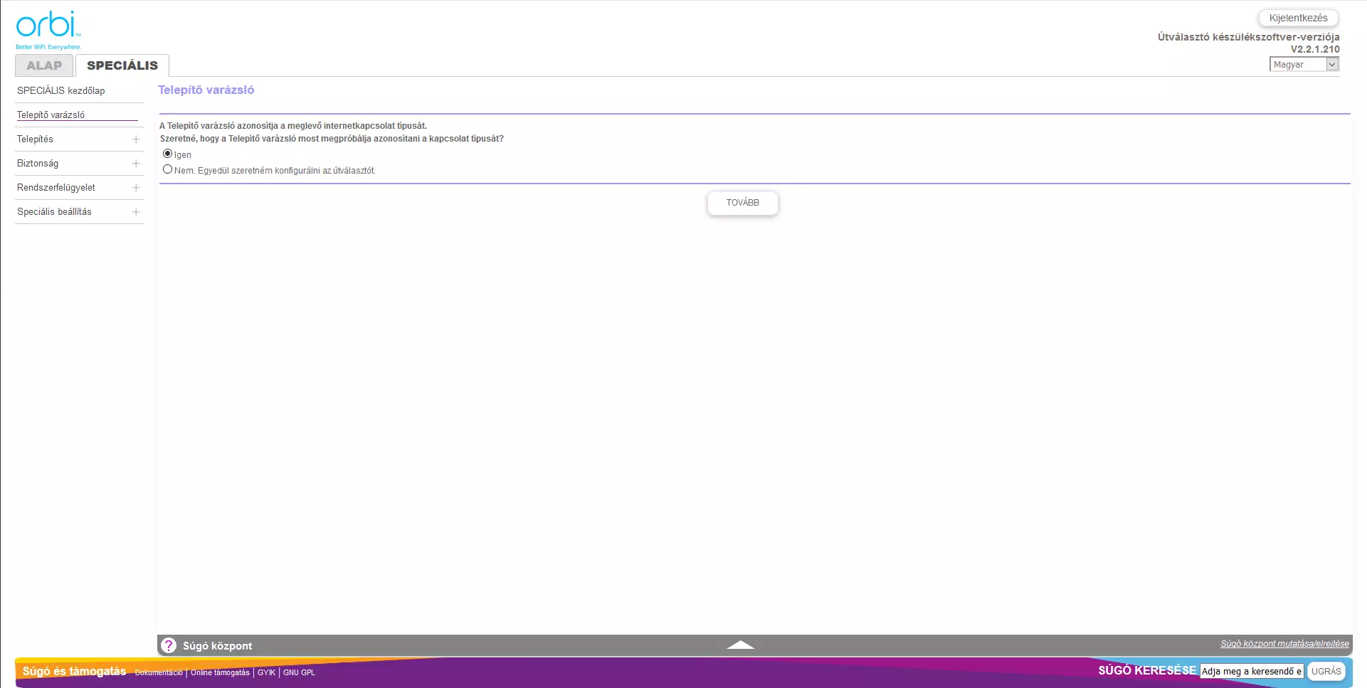Open SPECIÁLIS kezdőlap in sidebar

point(61,91)
